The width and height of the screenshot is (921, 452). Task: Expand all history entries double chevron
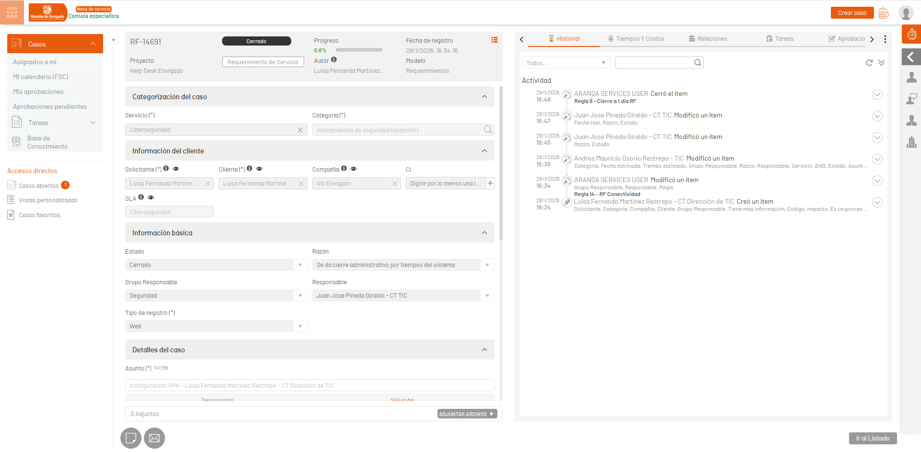882,63
